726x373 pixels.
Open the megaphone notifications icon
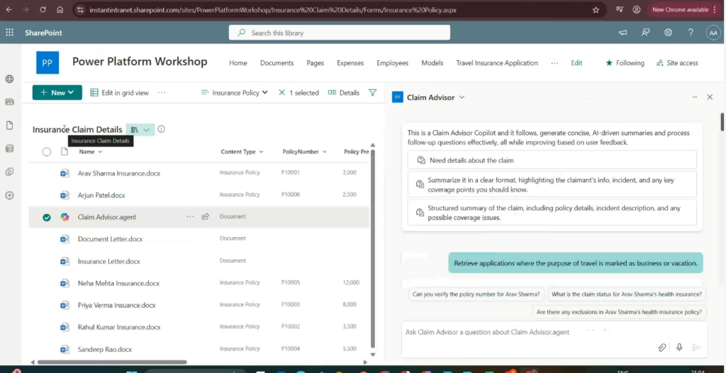623,33
